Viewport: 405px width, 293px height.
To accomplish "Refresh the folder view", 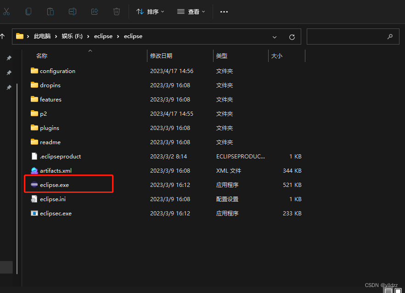I will click(292, 37).
